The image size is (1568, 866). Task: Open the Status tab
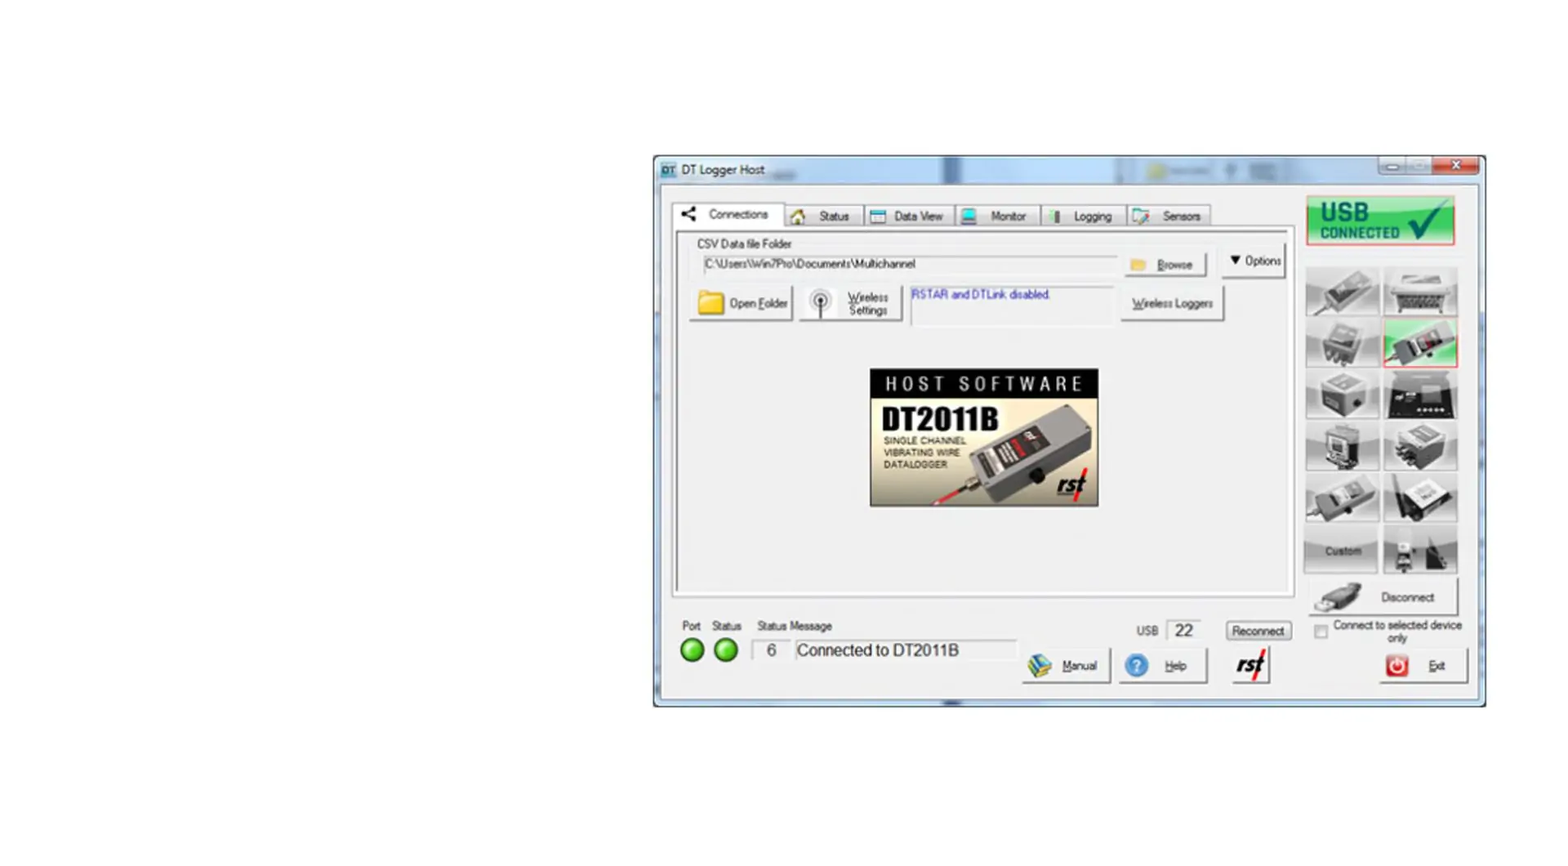(823, 216)
